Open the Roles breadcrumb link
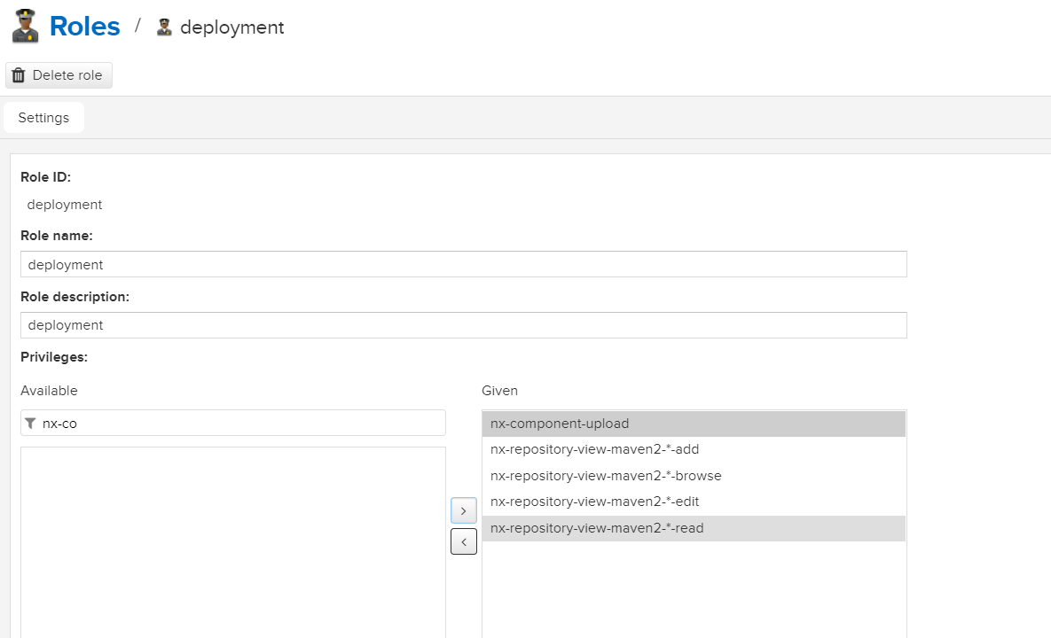Screen dimensions: 1051x638 click(84, 27)
